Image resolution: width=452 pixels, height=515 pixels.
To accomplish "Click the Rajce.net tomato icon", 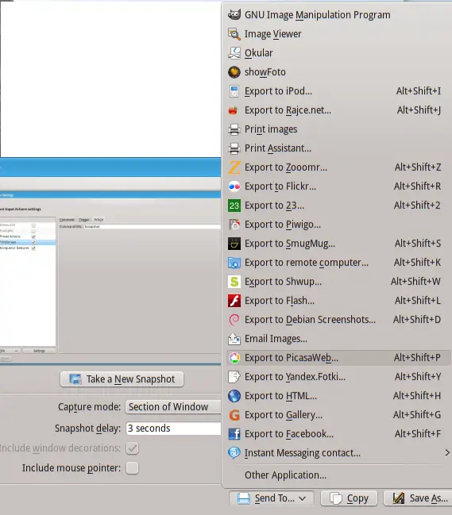I will point(234,110).
